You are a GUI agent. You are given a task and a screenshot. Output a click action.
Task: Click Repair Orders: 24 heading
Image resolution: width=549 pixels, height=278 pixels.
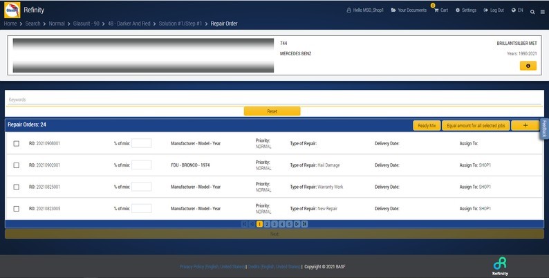[x=27, y=124]
